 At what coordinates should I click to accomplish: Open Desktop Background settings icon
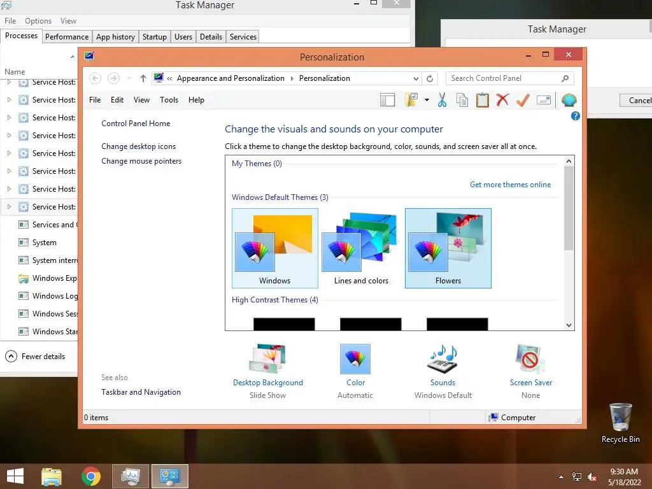point(268,359)
